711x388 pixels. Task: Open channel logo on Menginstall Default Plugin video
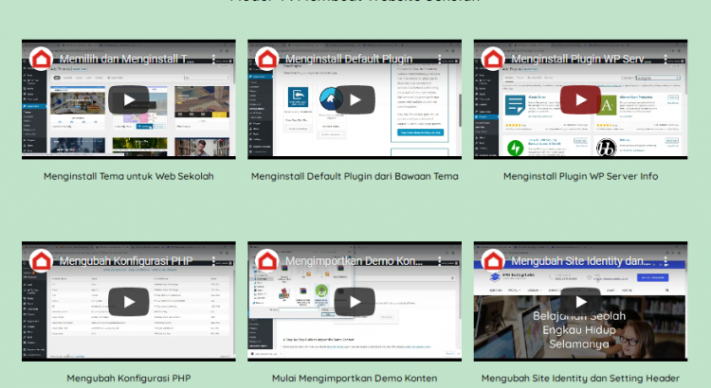coord(267,59)
